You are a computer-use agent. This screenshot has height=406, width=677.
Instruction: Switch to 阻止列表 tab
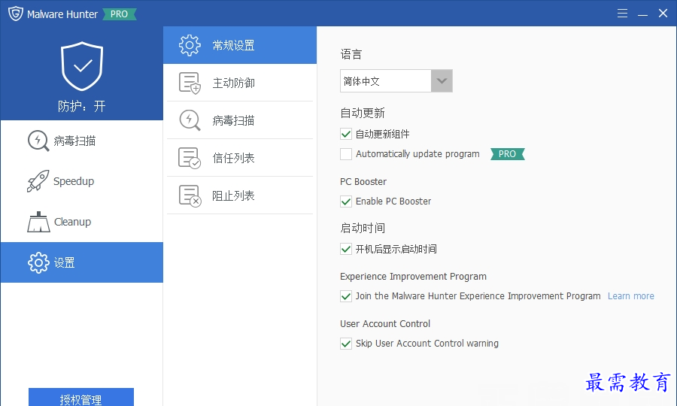coord(240,195)
